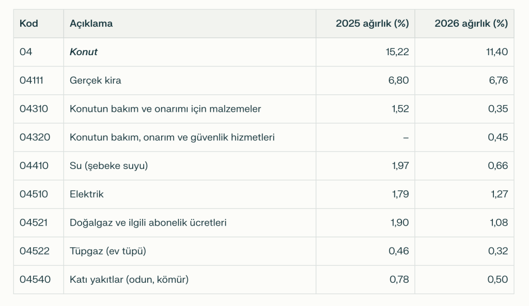Click the 2025 ağırlık (%) column header
The width and height of the screenshot is (529, 306).
tap(372, 24)
